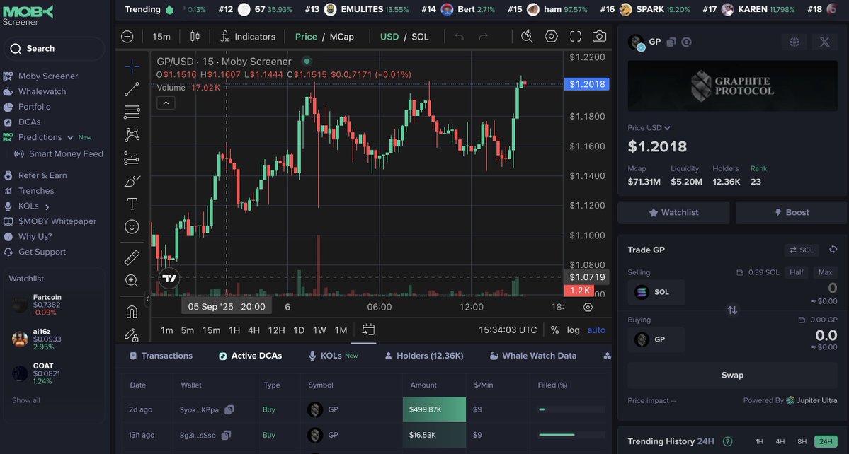Open the Fibonacci retracement tool
Image resolution: width=849 pixels, height=454 pixels.
click(132, 112)
